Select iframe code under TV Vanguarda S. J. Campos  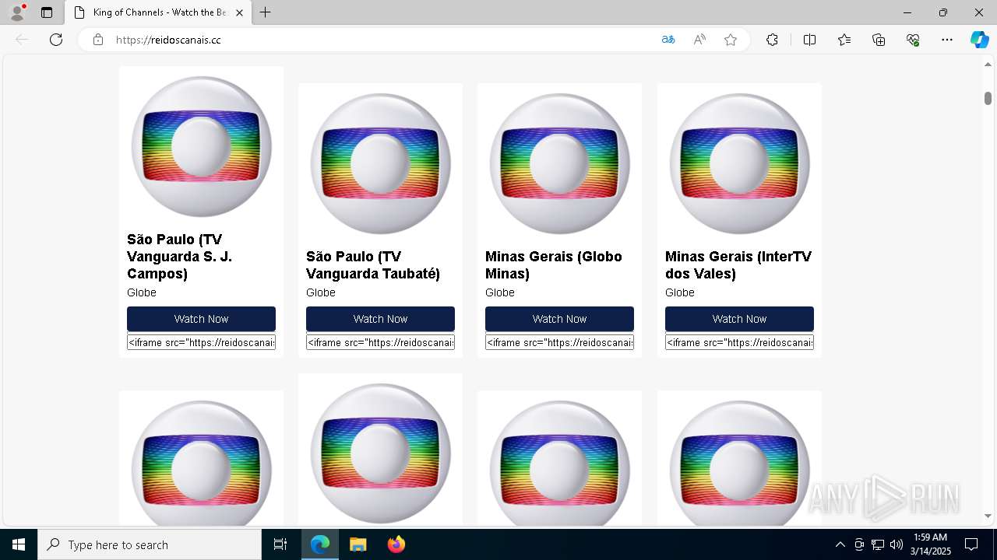201,342
